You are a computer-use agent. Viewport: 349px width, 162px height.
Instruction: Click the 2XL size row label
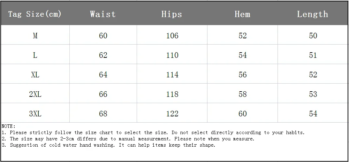pos(35,94)
